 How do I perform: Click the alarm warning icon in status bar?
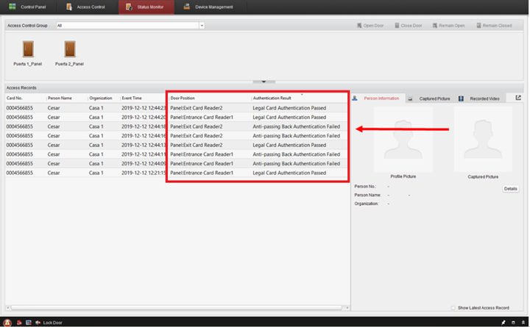(x=7, y=323)
